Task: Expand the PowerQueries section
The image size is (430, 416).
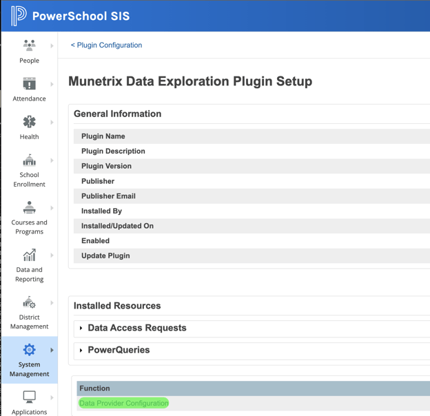Action: point(81,351)
